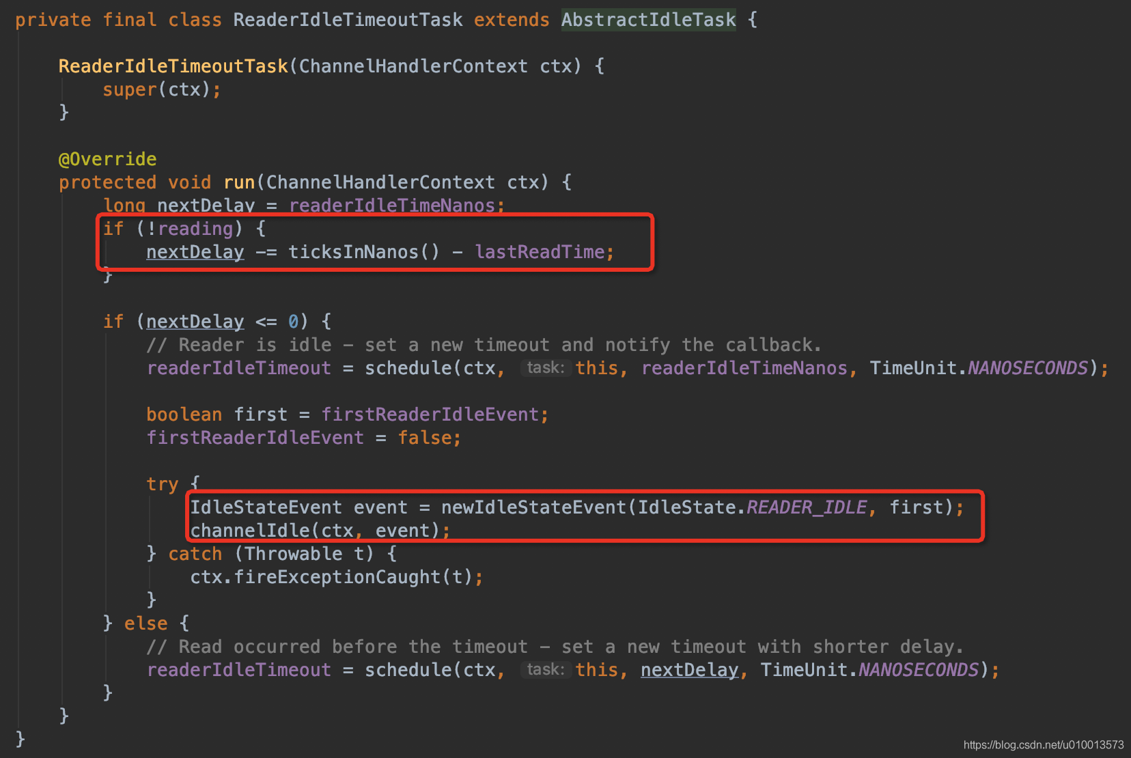Click the run method name
Viewport: 1131px width, 758px height.
click(238, 182)
